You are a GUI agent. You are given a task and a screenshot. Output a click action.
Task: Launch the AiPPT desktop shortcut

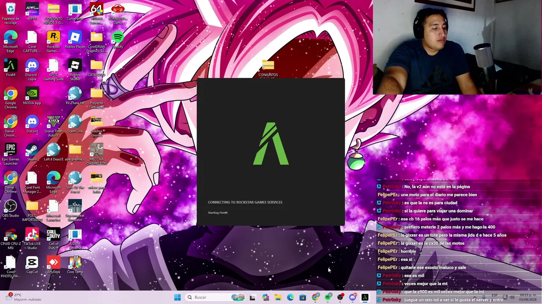32,12
